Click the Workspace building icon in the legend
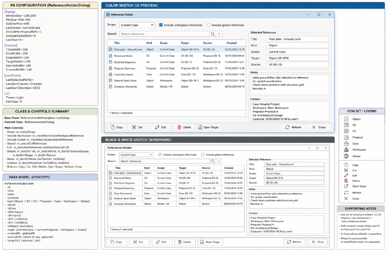388x259 pixels. pyautogui.click(x=346, y=150)
